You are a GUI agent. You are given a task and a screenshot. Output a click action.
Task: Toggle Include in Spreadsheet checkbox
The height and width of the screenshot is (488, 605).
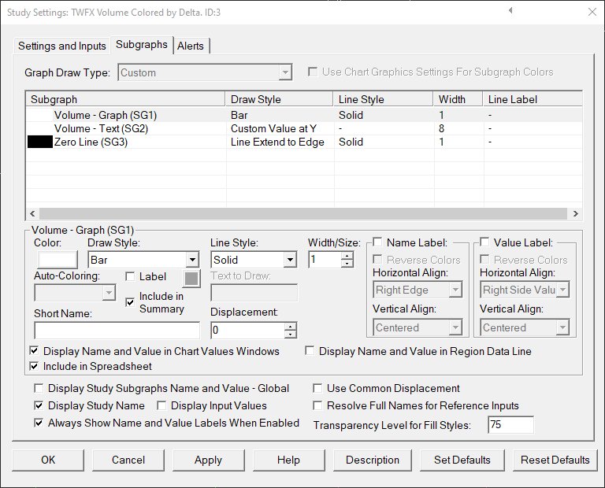pyautogui.click(x=35, y=366)
